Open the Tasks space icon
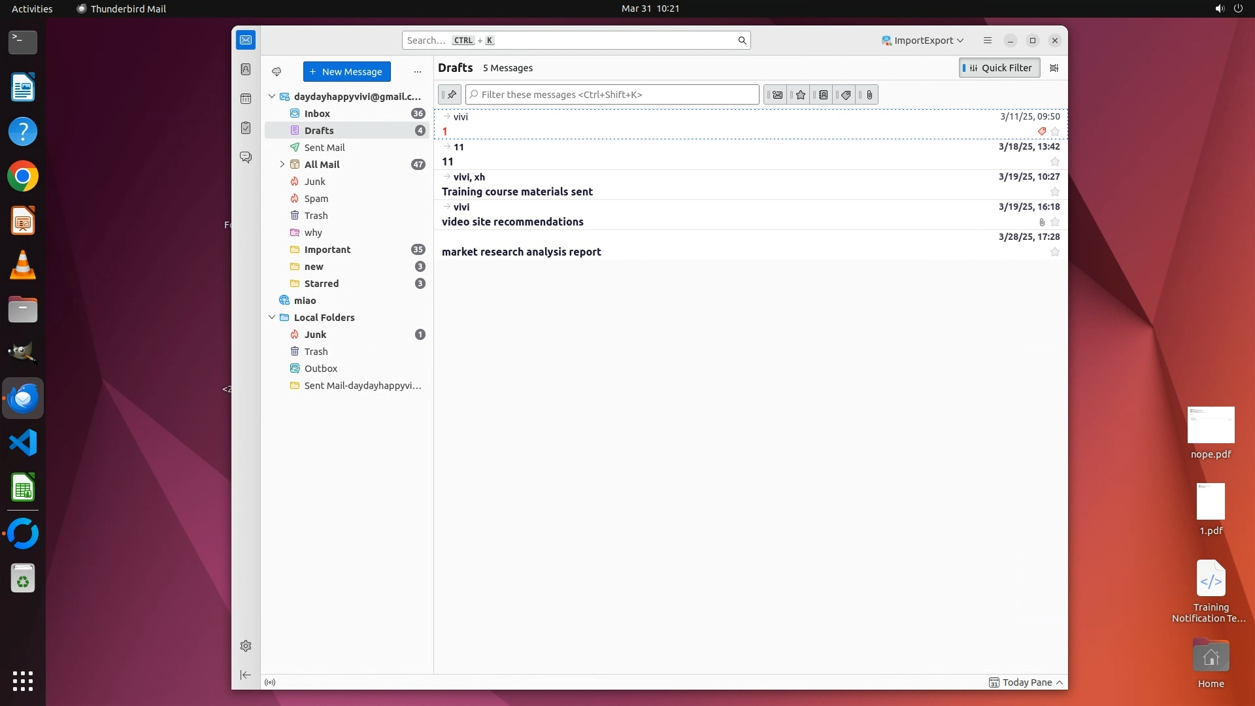Screen dimensions: 1255x706 click(246, 128)
